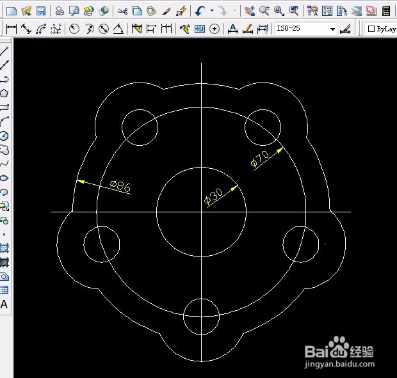Select Ordinate dimension tool

click(56, 29)
